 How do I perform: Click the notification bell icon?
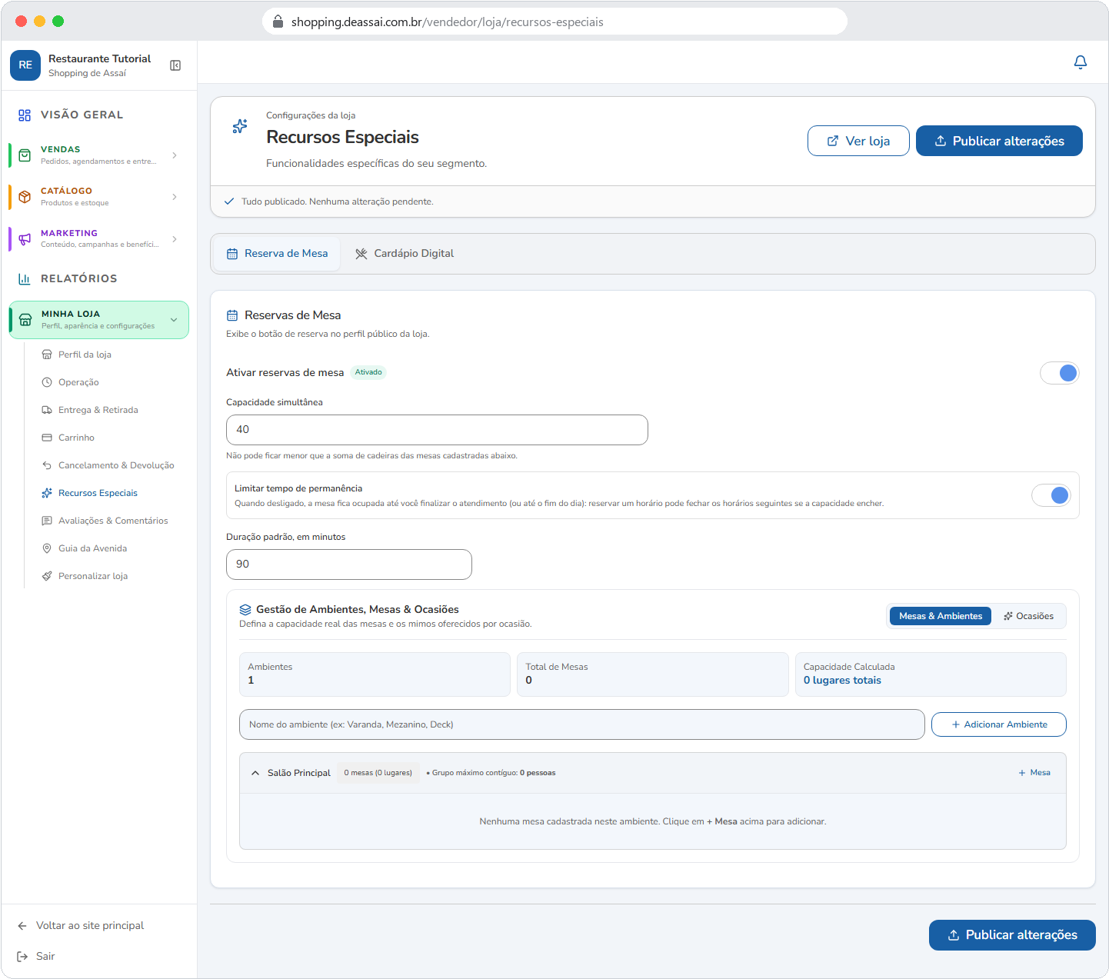coord(1081,62)
